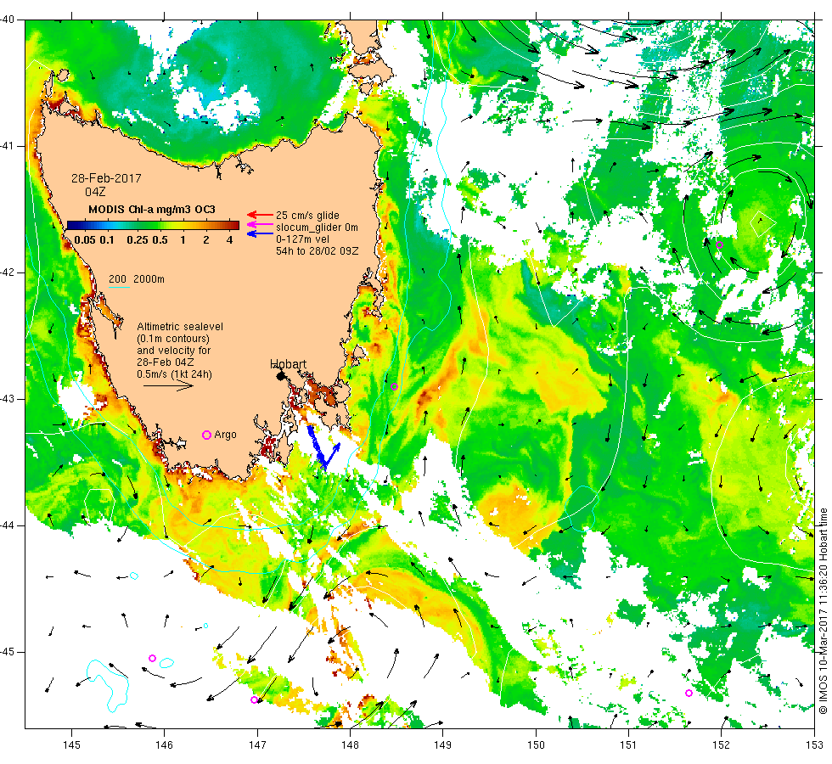The height and width of the screenshot is (764, 832).
Task: Click the 148 longitude axis label
Action: [x=350, y=745]
